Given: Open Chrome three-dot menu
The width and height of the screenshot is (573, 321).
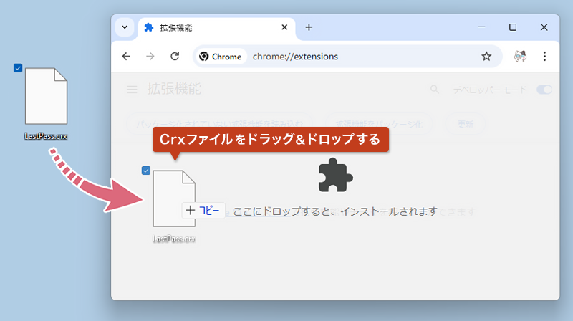Looking at the screenshot, I should (x=544, y=57).
